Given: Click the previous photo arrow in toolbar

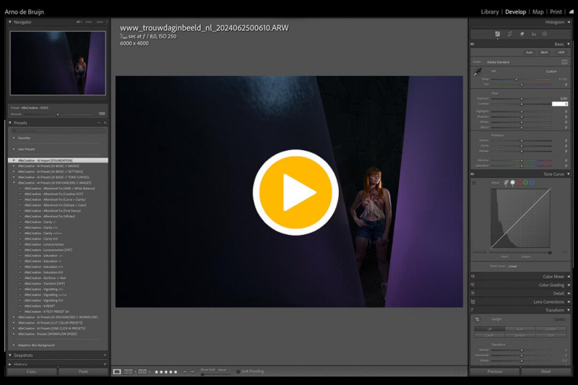Looking at the screenshot, I should [185, 372].
